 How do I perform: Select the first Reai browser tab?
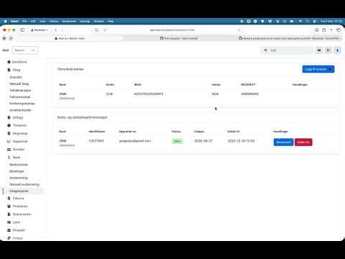[x=70, y=38]
